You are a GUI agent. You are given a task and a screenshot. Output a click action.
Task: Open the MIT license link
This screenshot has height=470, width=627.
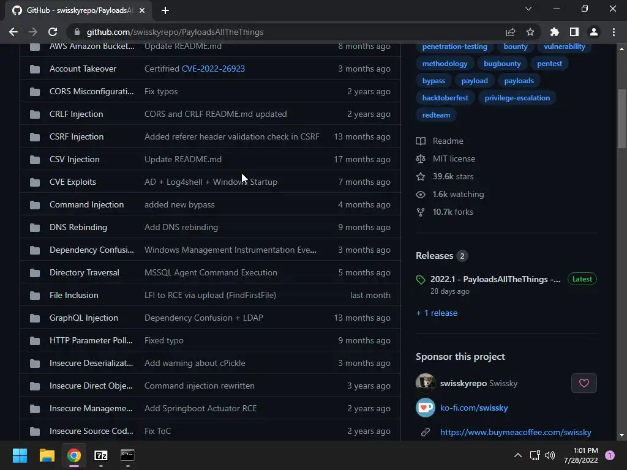coord(454,159)
